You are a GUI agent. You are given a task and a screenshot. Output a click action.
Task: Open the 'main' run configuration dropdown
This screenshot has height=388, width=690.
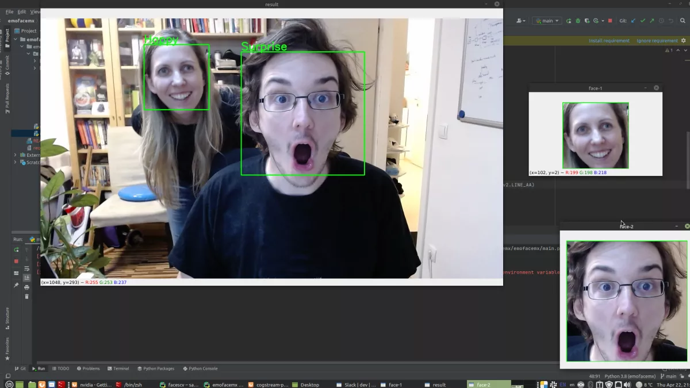click(x=547, y=21)
